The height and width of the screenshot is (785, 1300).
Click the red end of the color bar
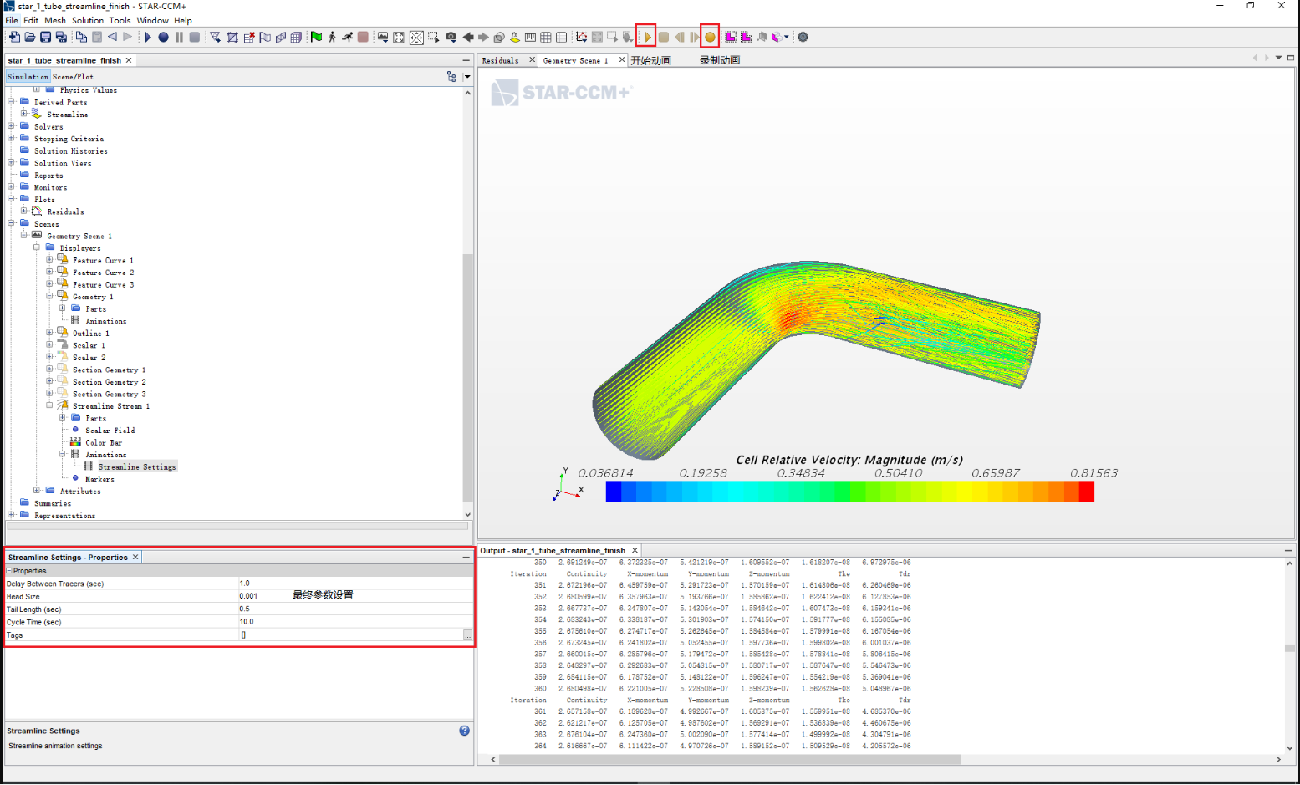click(x=1086, y=492)
